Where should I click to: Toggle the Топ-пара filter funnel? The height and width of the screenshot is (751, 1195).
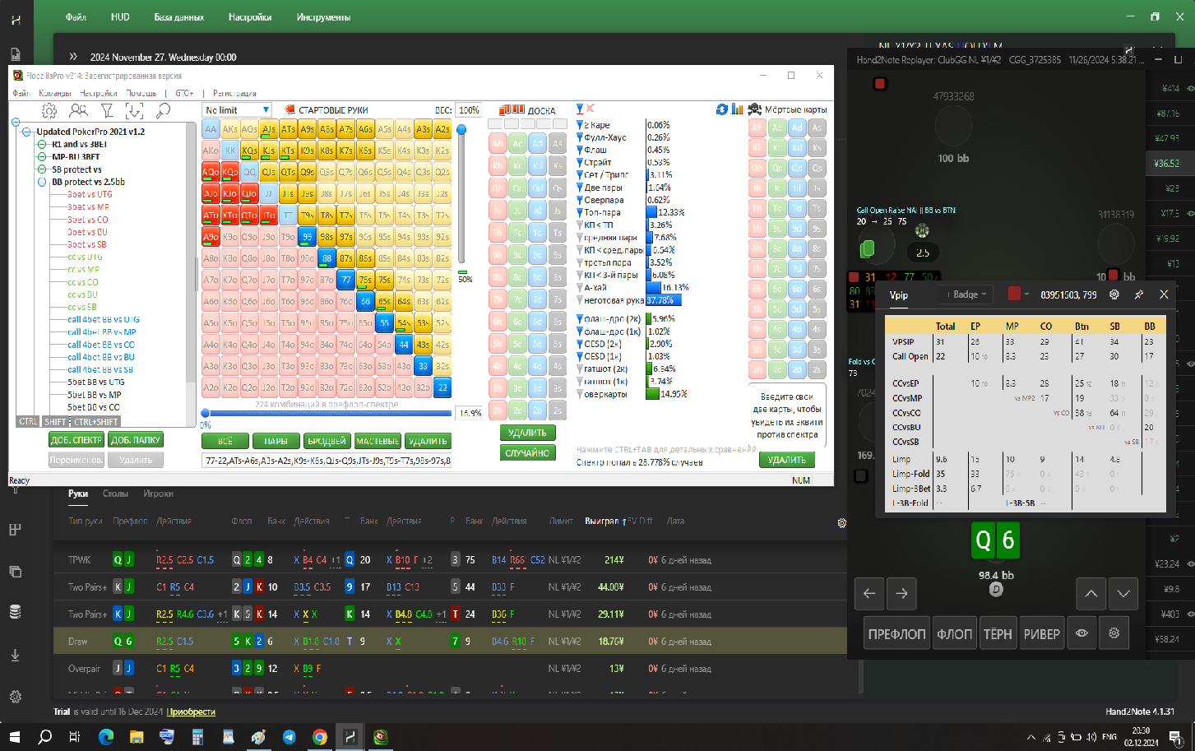[x=580, y=212]
